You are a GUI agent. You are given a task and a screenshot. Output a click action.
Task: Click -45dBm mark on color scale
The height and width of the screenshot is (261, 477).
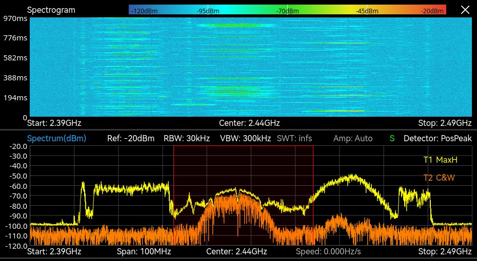click(367, 11)
